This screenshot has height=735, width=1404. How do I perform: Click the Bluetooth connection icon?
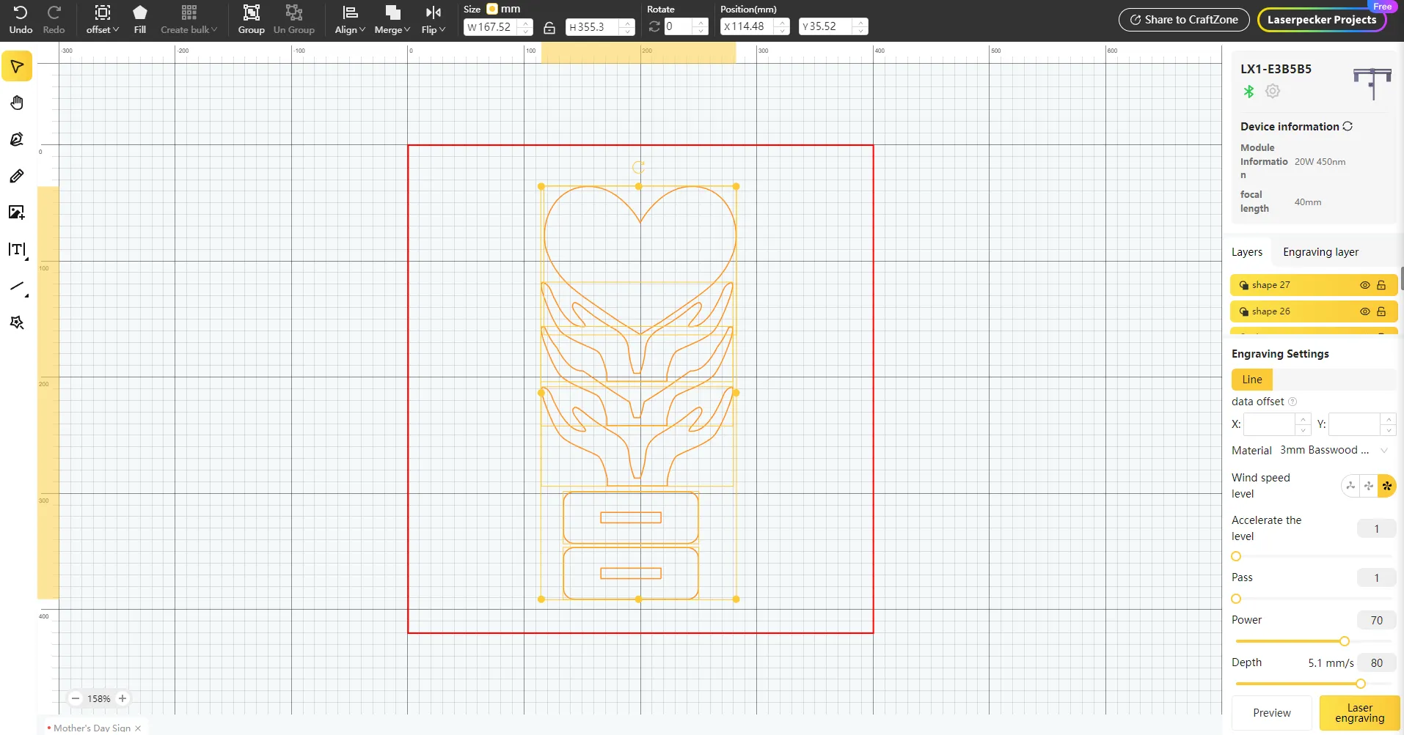(x=1248, y=92)
